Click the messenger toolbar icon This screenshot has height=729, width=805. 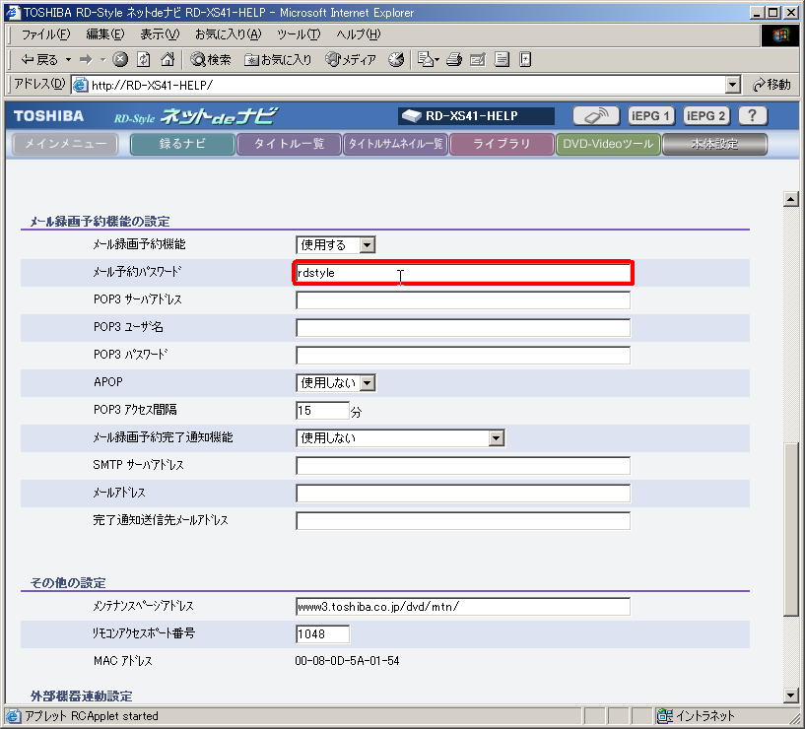525,60
